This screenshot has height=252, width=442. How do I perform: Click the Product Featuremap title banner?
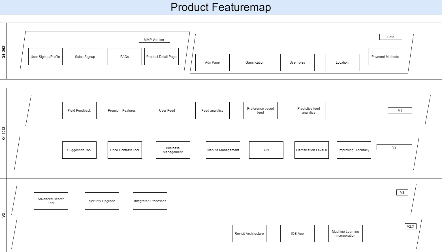click(x=221, y=7)
